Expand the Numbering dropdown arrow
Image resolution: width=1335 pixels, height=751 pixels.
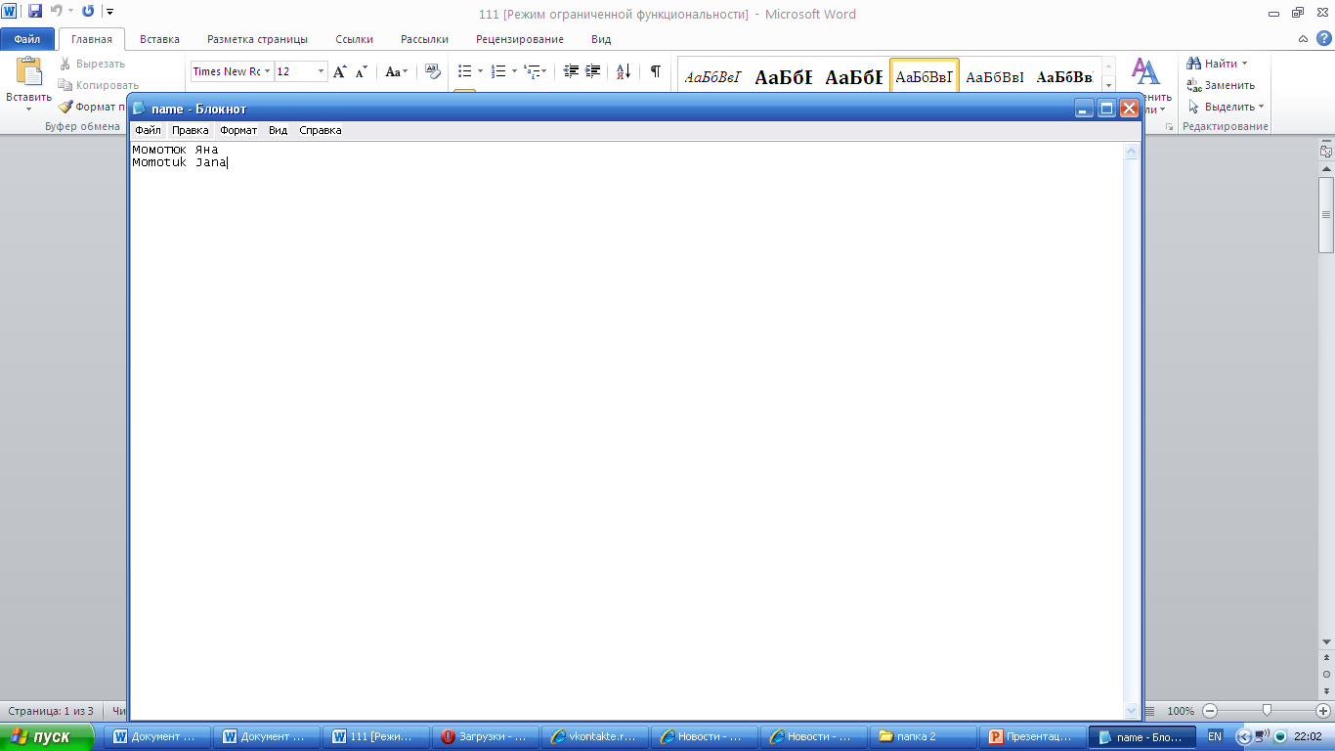coord(514,71)
